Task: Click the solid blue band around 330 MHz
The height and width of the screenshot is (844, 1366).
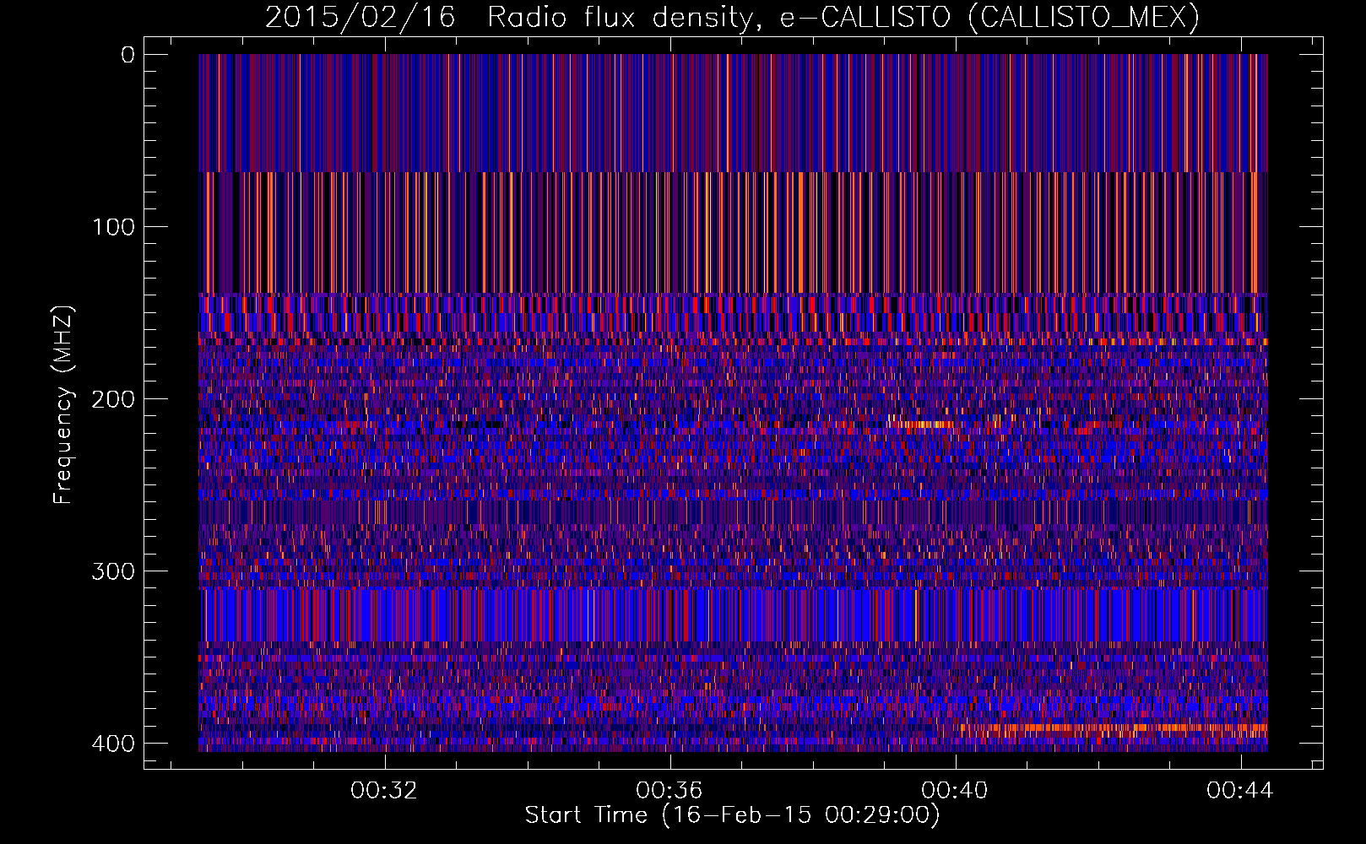Action: 733,614
